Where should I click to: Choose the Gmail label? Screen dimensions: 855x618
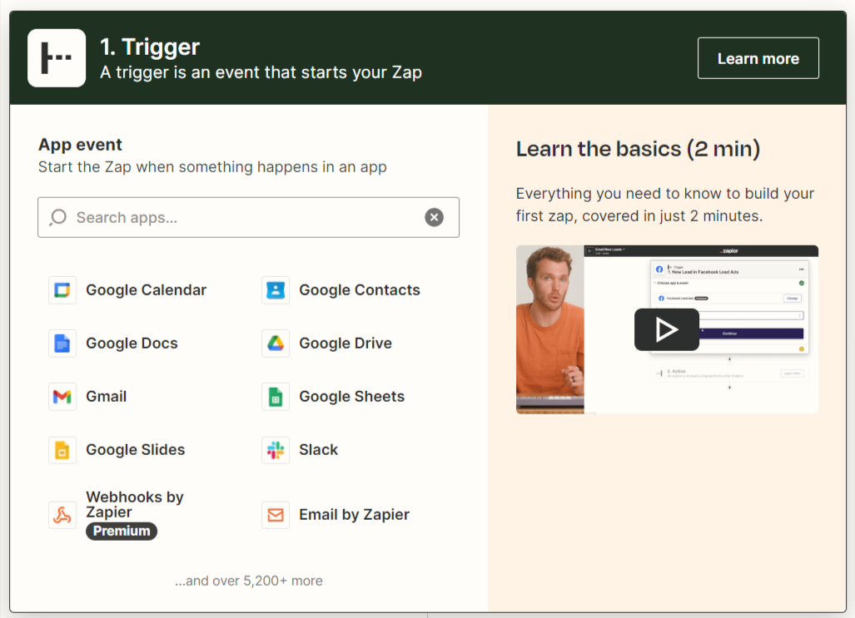tap(107, 396)
